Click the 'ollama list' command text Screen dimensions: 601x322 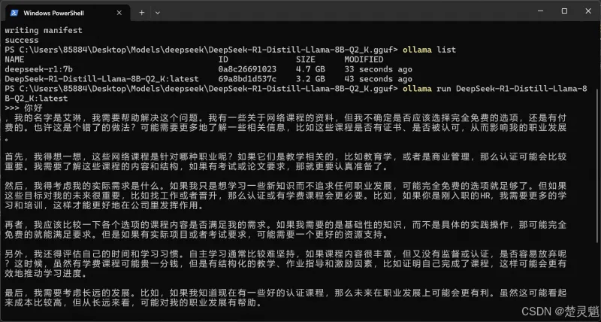(430, 50)
